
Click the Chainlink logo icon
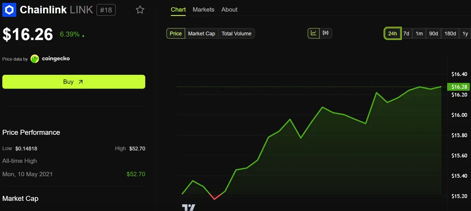[x=9, y=10]
